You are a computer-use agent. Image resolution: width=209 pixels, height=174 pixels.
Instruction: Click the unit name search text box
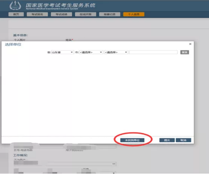153,52
